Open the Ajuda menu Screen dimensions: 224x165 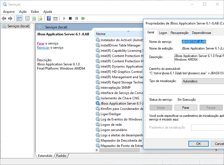[48, 12]
